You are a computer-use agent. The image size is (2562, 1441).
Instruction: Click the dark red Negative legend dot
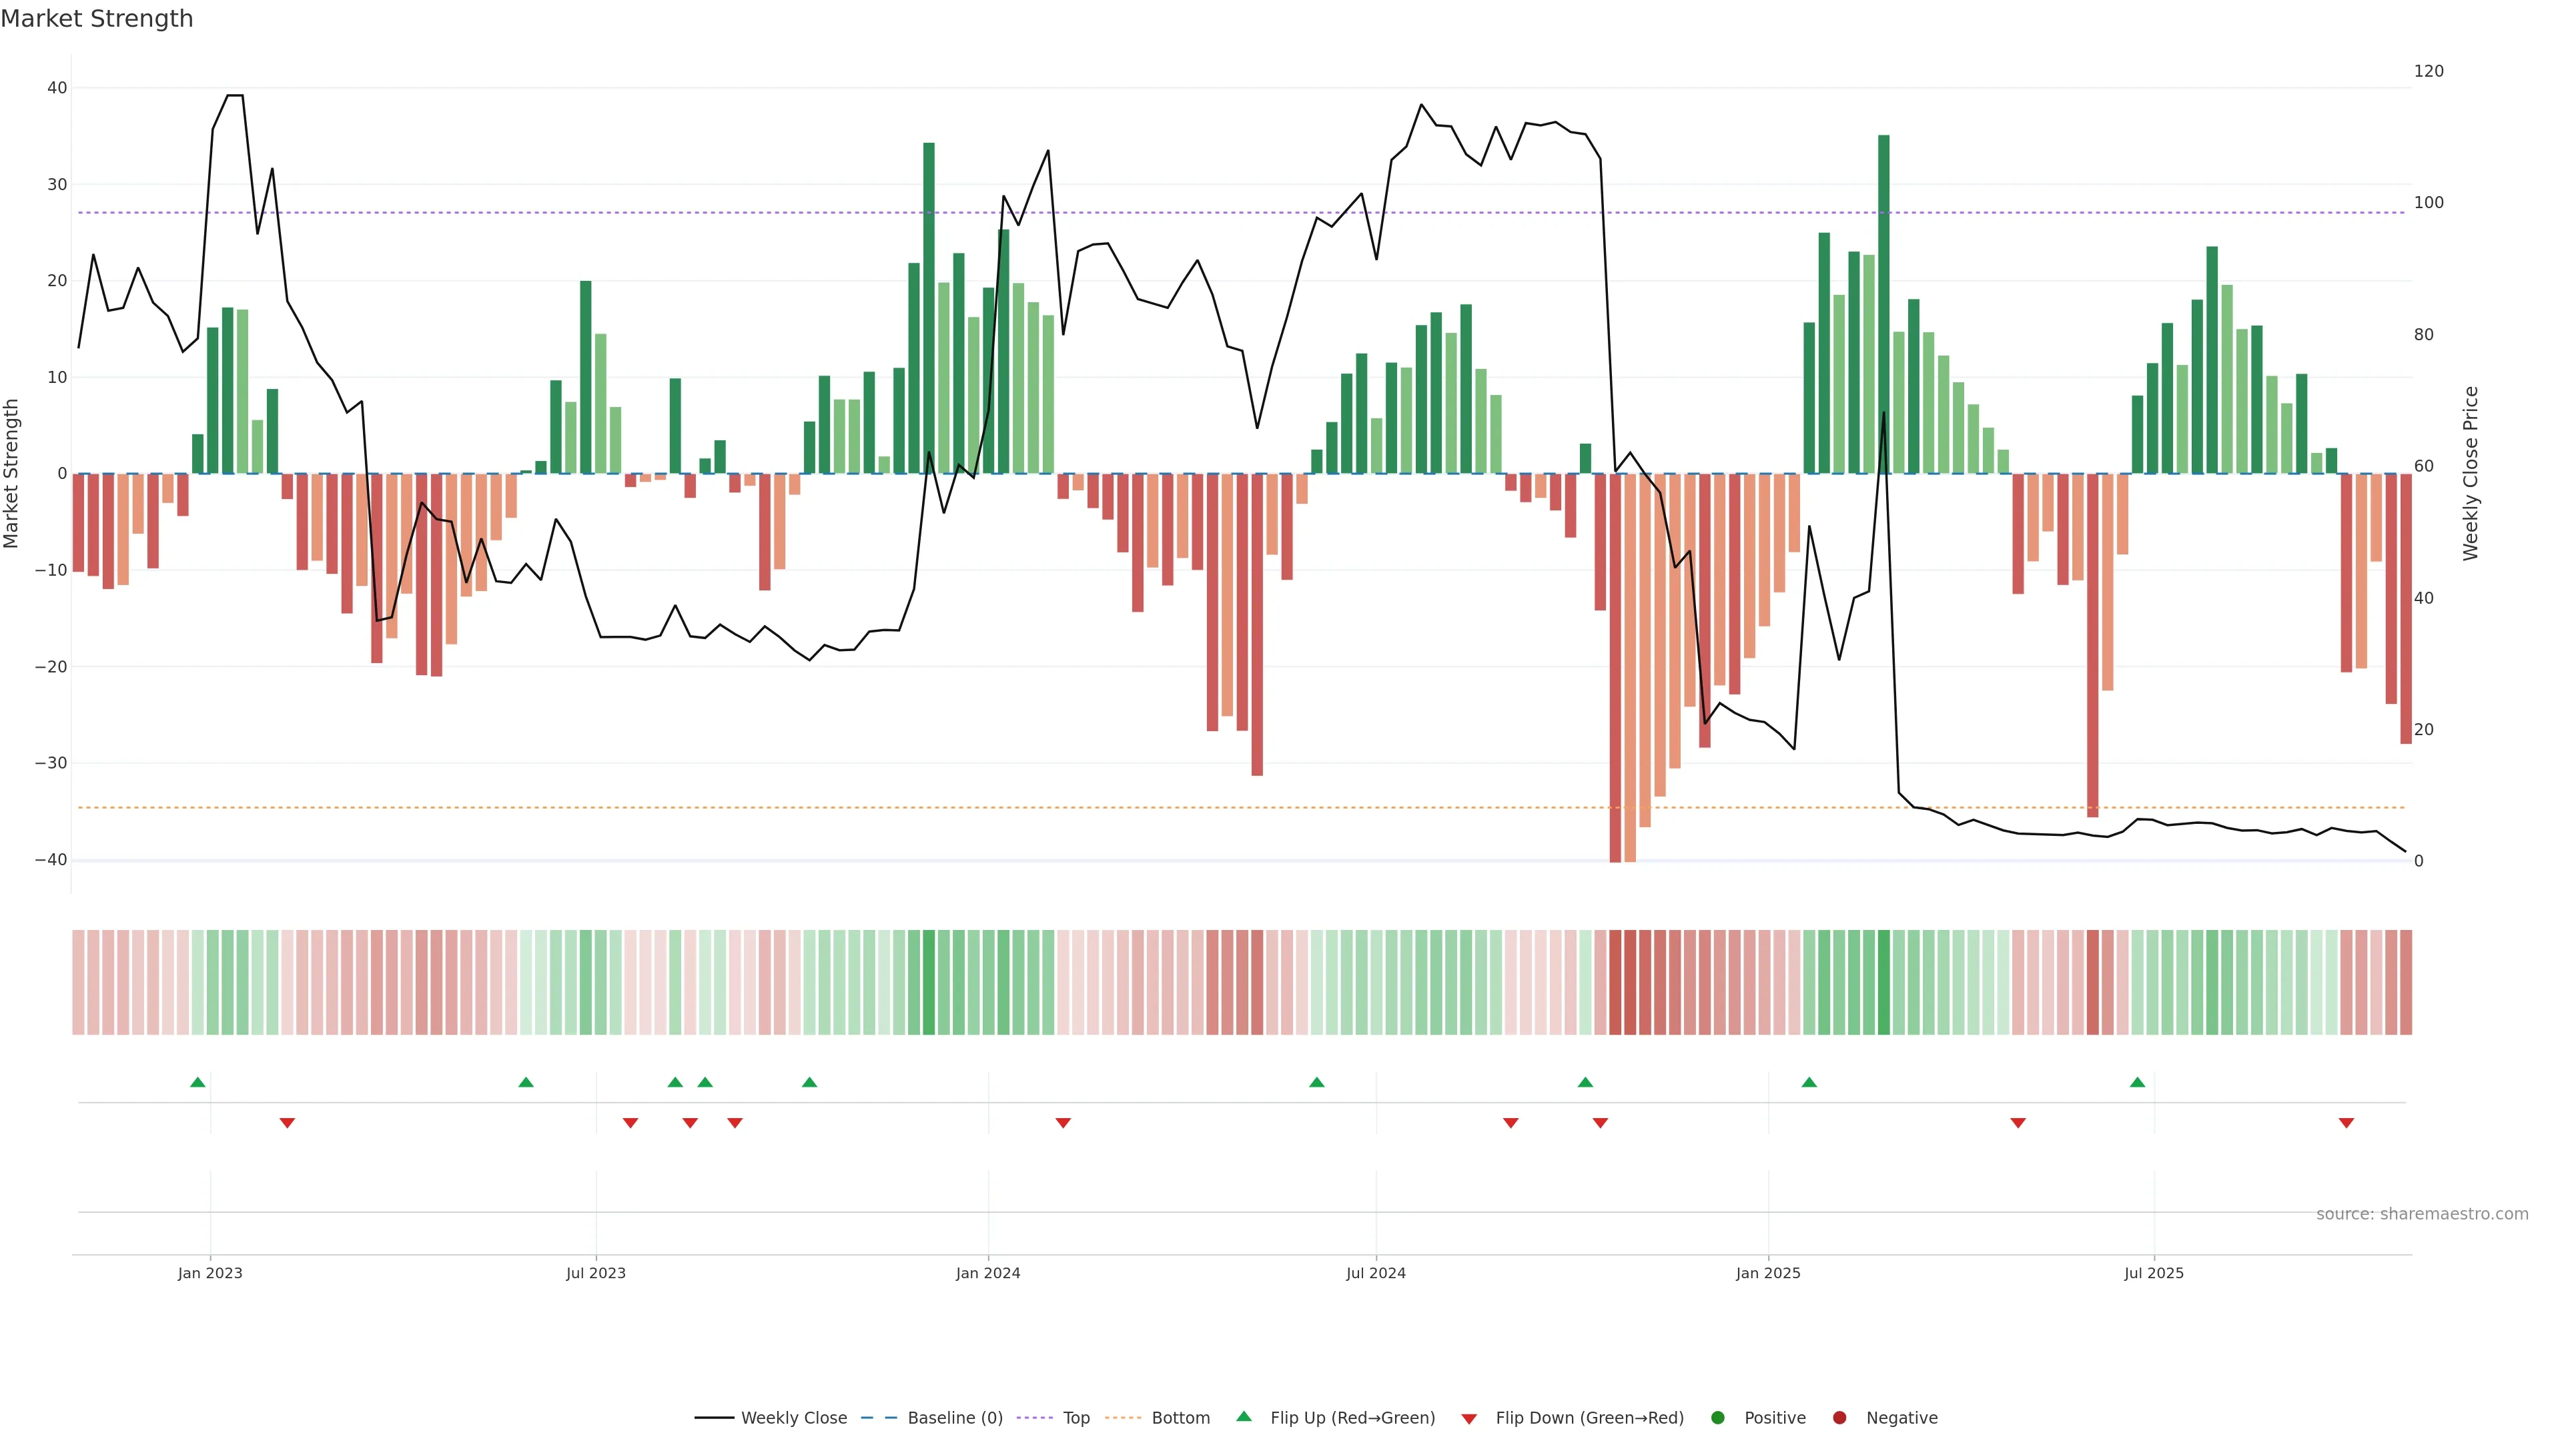pos(1839,1418)
